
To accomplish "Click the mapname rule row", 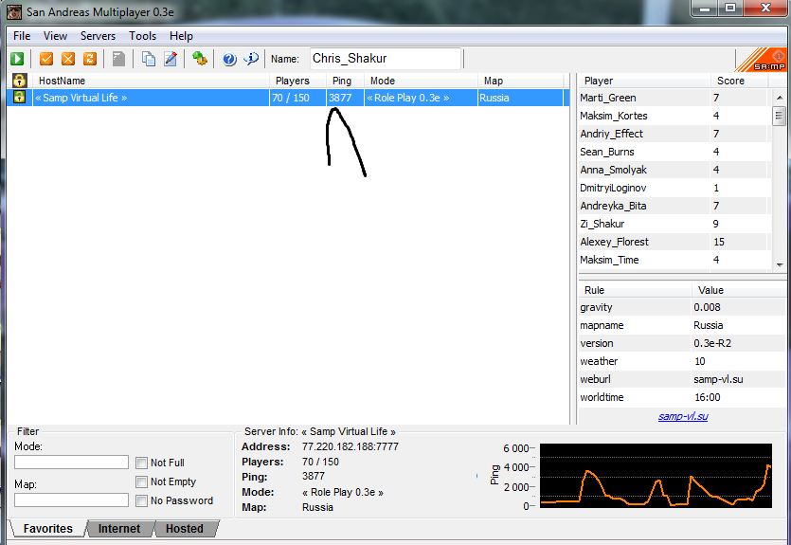I will point(682,325).
